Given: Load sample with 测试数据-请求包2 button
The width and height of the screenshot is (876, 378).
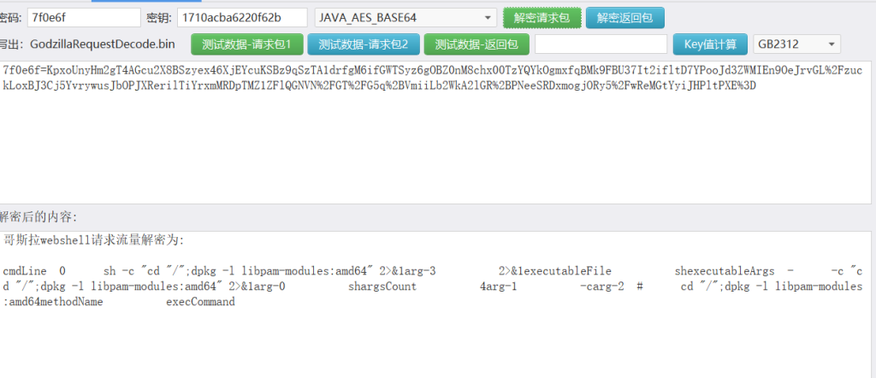Looking at the screenshot, I should point(364,44).
